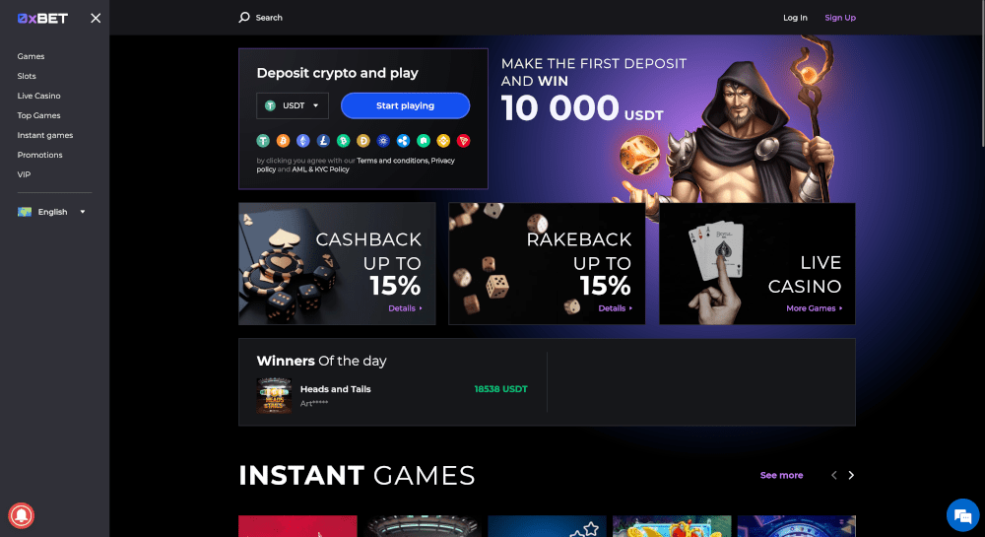This screenshot has width=985, height=537.
Task: Close the sidebar with the X icon
Action: tap(96, 18)
